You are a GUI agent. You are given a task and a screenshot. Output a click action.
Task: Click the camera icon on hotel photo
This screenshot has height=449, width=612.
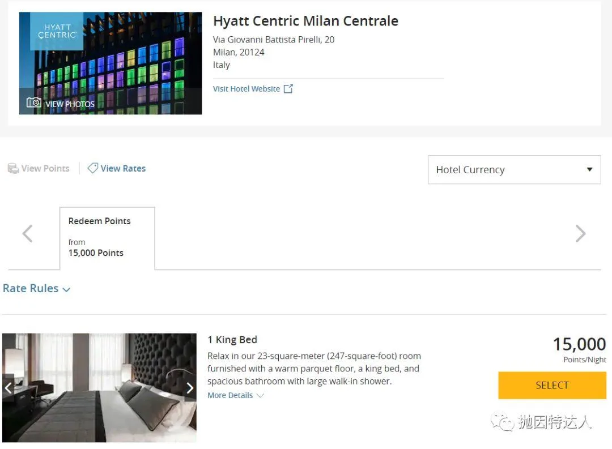point(34,102)
